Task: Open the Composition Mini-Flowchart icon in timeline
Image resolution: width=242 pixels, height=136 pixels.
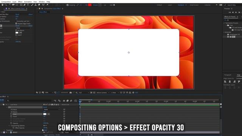Action: tap(55, 101)
